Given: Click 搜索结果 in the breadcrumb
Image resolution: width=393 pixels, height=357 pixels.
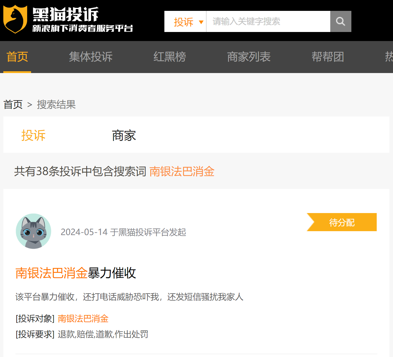Looking at the screenshot, I should coord(56,105).
